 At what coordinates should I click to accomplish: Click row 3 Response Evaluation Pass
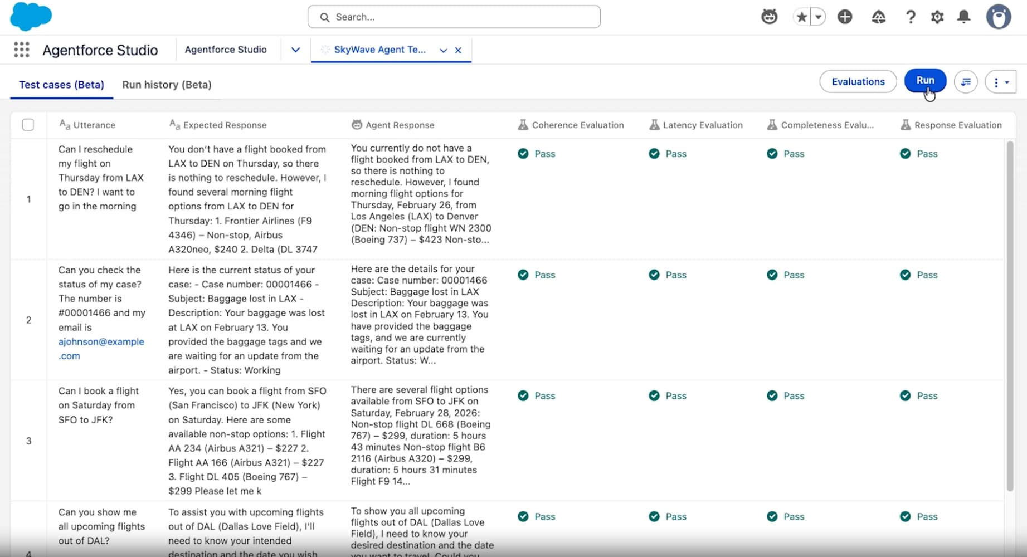(x=919, y=395)
